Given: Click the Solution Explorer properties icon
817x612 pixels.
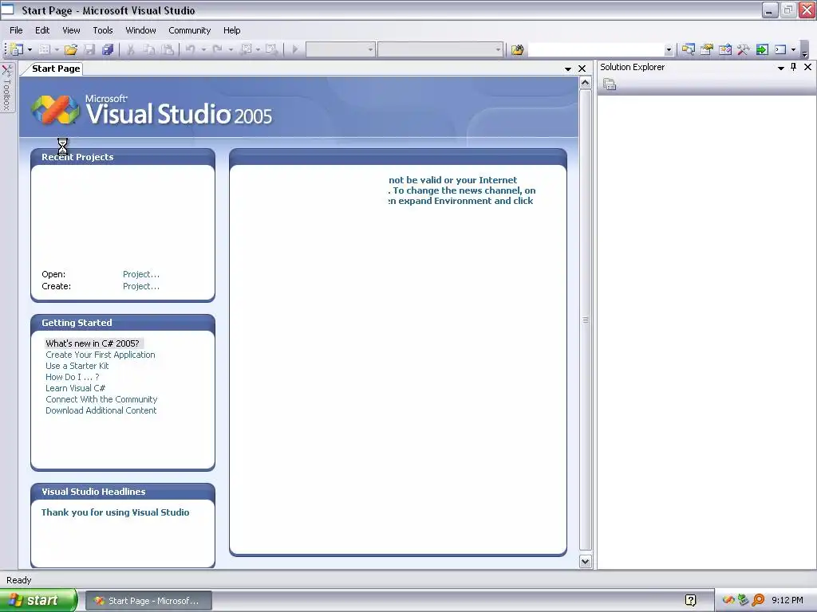Looking at the screenshot, I should point(610,84).
